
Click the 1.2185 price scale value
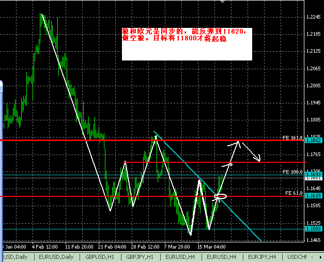pos(314,34)
